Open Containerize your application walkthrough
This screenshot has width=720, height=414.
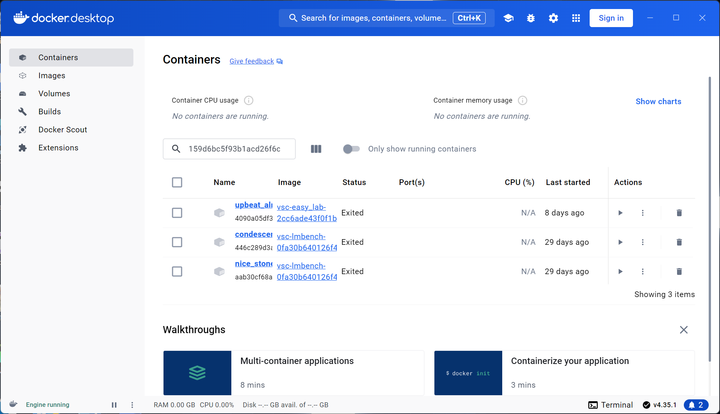[564, 373]
